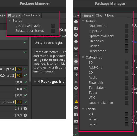The width and height of the screenshot is (137, 136).
Task: Enable the Essentials category checkbox
Action: click(126, 83)
